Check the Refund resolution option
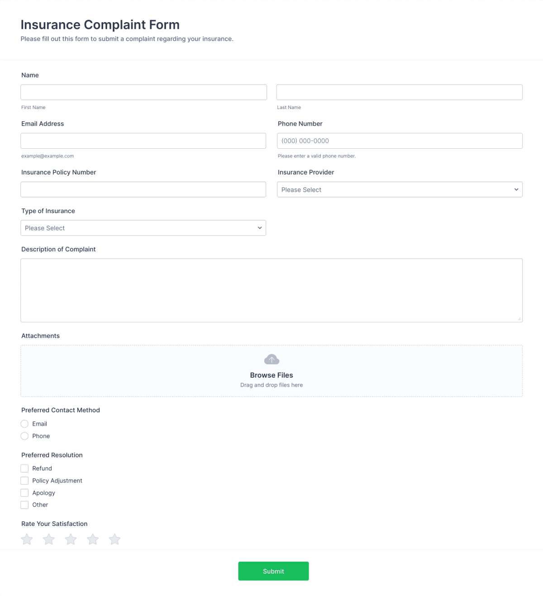 24,468
